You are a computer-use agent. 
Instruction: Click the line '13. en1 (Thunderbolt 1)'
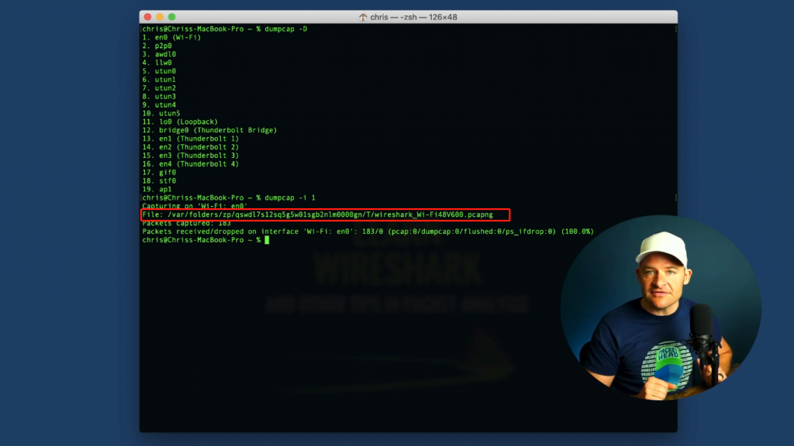click(x=191, y=139)
